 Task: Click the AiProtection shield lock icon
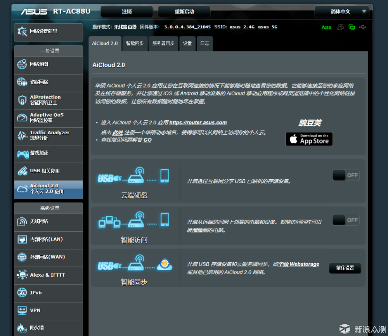22,100
